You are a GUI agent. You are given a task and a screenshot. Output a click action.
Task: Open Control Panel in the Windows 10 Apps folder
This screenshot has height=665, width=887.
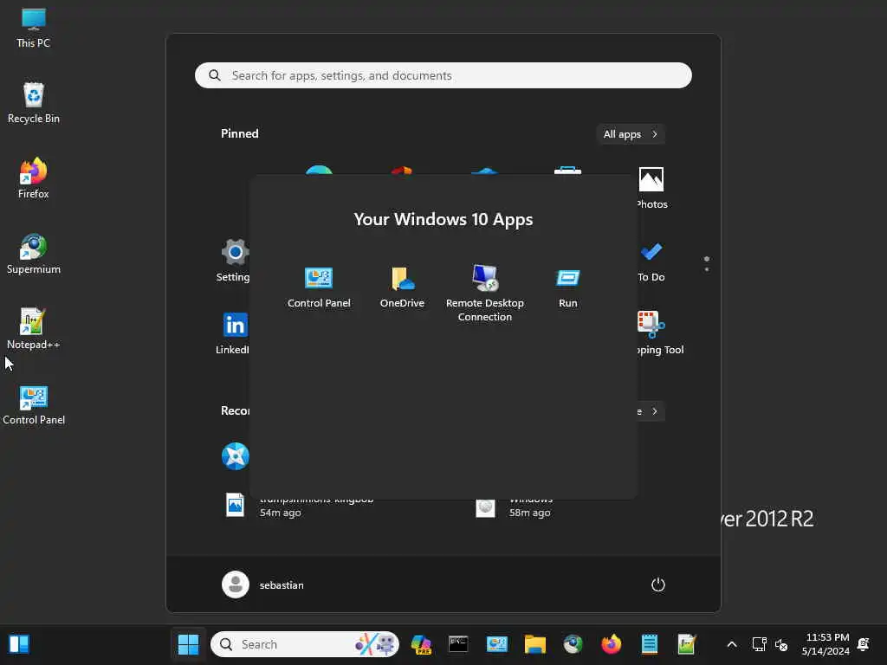click(x=319, y=287)
